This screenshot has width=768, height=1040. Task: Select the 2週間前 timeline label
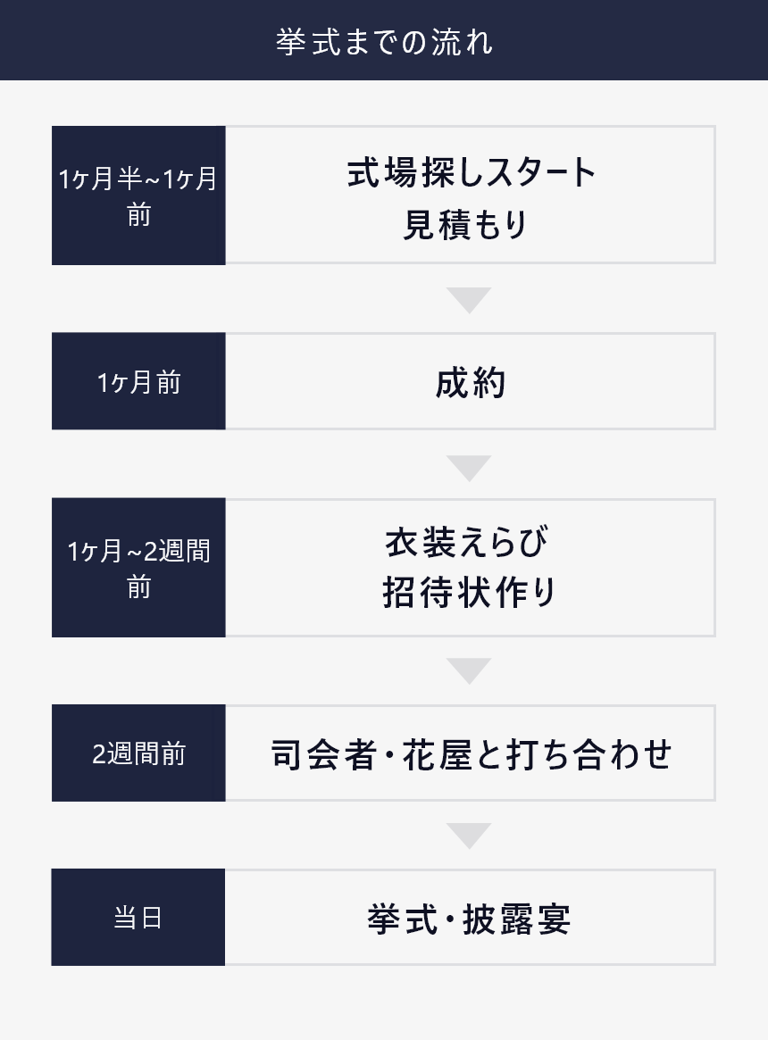(x=138, y=753)
